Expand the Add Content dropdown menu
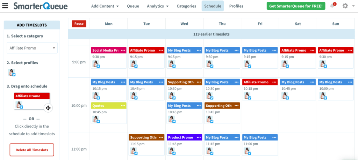 click(105, 6)
